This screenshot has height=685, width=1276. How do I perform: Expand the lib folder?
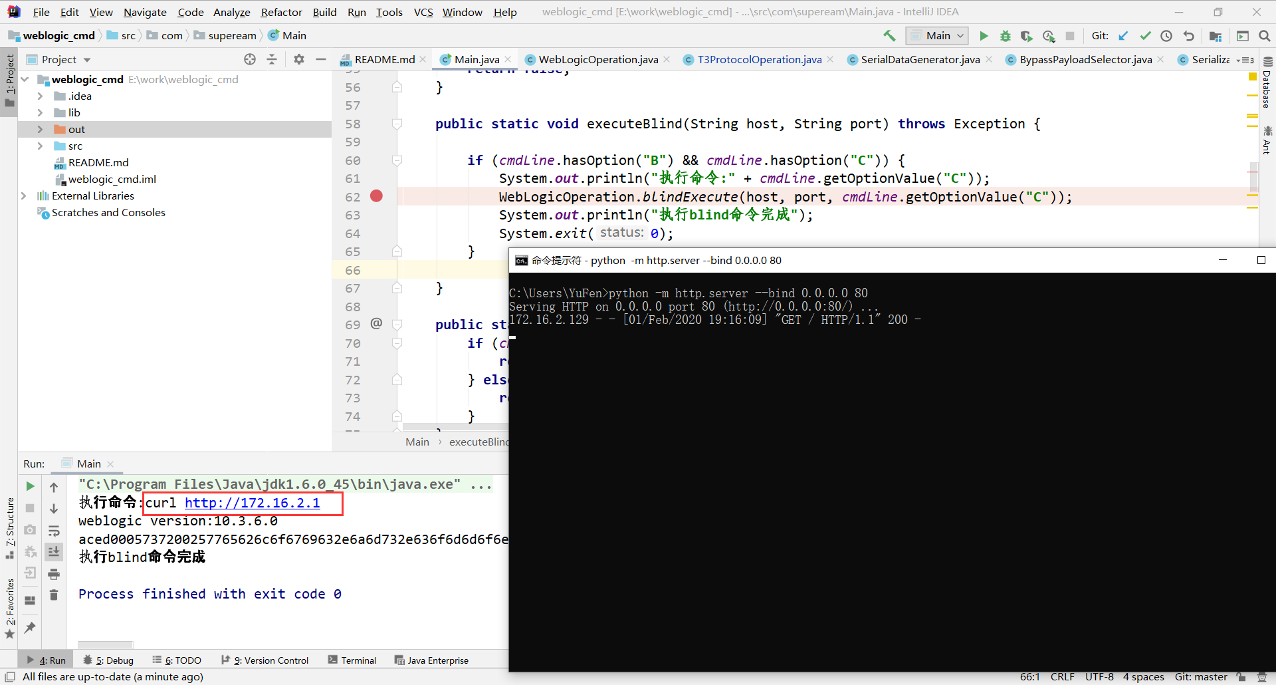click(40, 112)
